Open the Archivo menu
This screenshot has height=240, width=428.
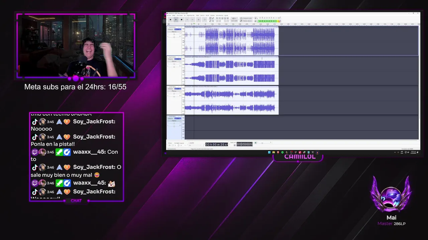(169, 15)
